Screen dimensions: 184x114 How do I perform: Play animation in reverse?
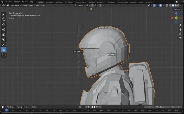pyautogui.click(x=92, y=107)
